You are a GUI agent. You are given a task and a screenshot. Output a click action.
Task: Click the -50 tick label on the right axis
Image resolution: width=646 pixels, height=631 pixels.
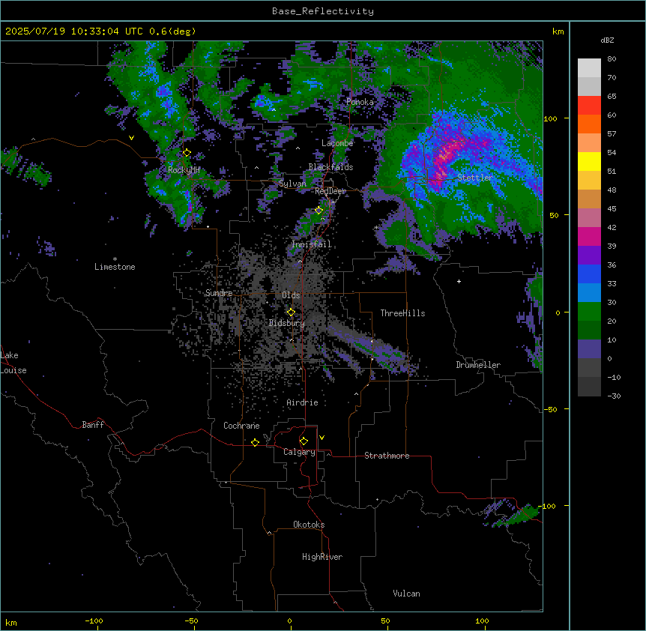click(550, 409)
